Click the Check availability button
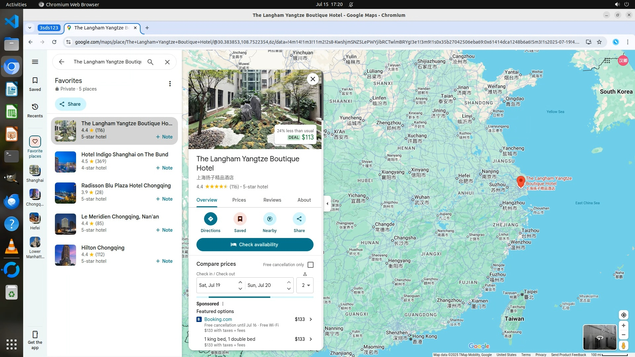The width and height of the screenshot is (635, 357). click(x=255, y=245)
